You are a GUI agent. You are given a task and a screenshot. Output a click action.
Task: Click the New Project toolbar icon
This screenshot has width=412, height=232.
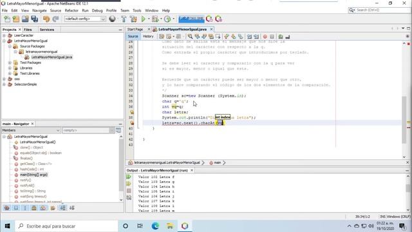point(16,19)
